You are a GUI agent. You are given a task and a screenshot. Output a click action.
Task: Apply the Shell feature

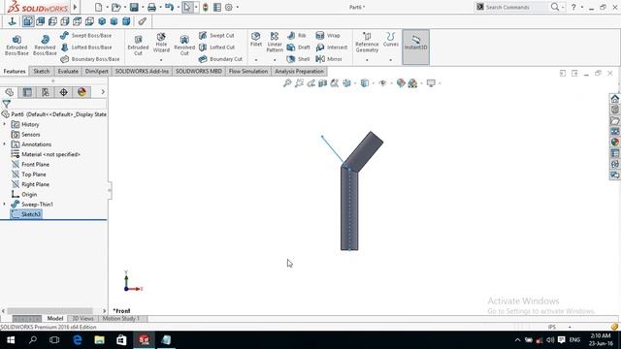point(298,59)
